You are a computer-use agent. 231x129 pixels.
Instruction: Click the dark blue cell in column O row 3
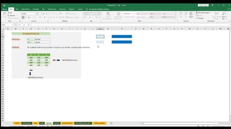[x=122, y=37]
